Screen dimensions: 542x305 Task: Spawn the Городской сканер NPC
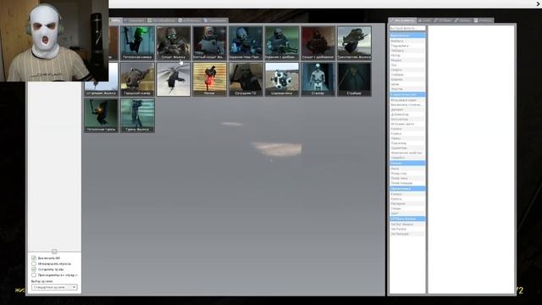point(137,79)
